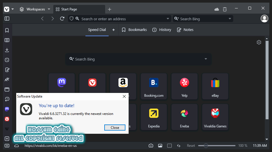Image resolution: width=272 pixels, height=152 pixels.
Task: Click the Reload page button
Action: coord(62,19)
